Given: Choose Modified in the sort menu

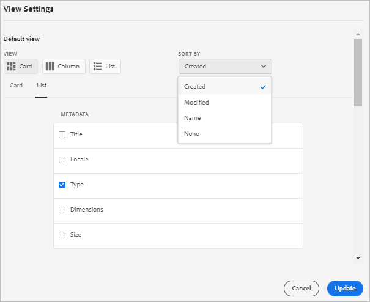Looking at the screenshot, I should point(196,103).
